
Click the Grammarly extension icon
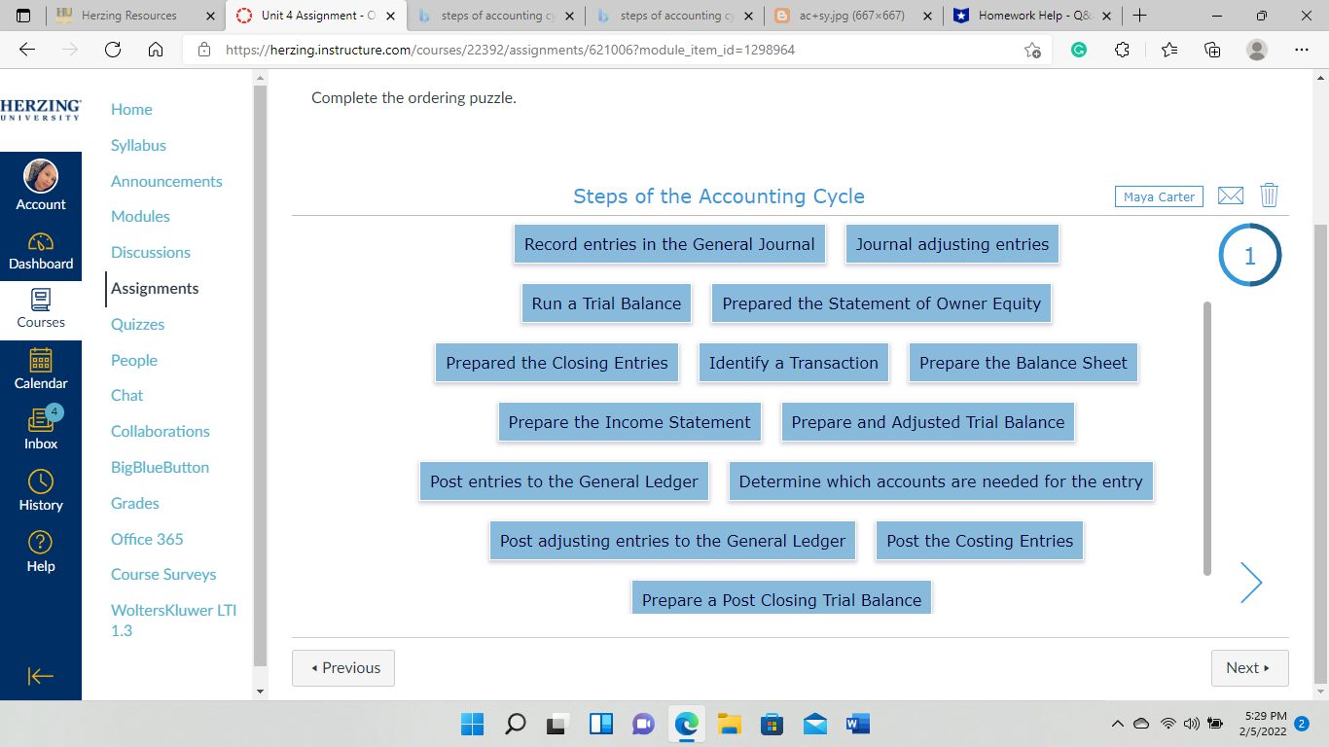[x=1079, y=49]
